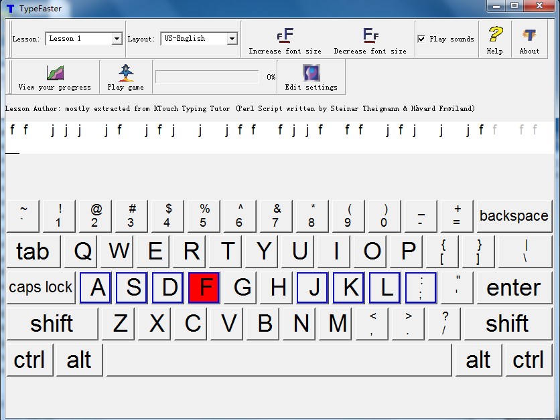Toggle the Play sounds checkbox
Image resolution: width=560 pixels, height=420 pixels.
[x=421, y=39]
